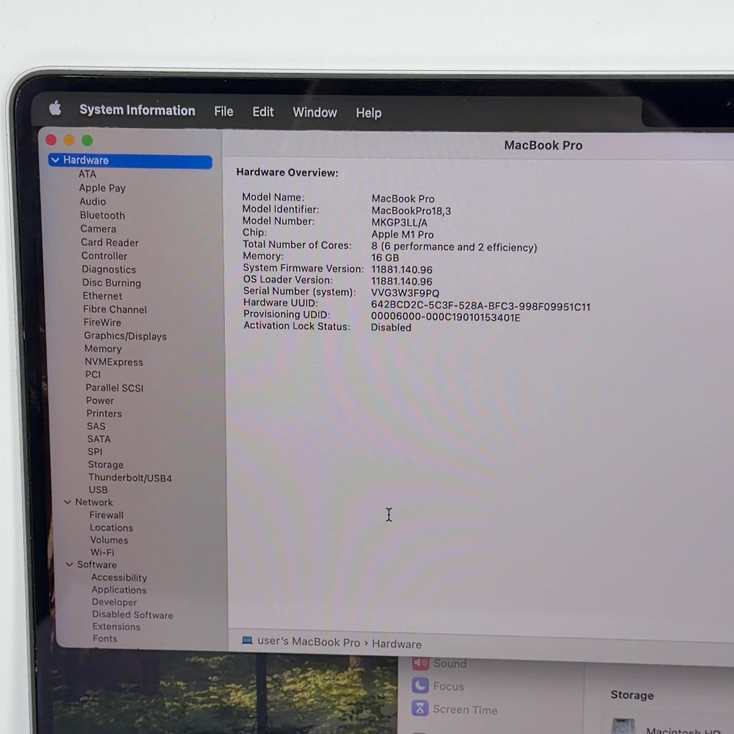Click the 16 GB memory value
The height and width of the screenshot is (734, 734).
pyautogui.click(x=385, y=258)
